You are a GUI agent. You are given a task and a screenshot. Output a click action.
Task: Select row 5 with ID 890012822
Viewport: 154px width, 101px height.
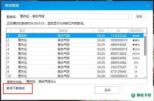[x=75, y=54]
